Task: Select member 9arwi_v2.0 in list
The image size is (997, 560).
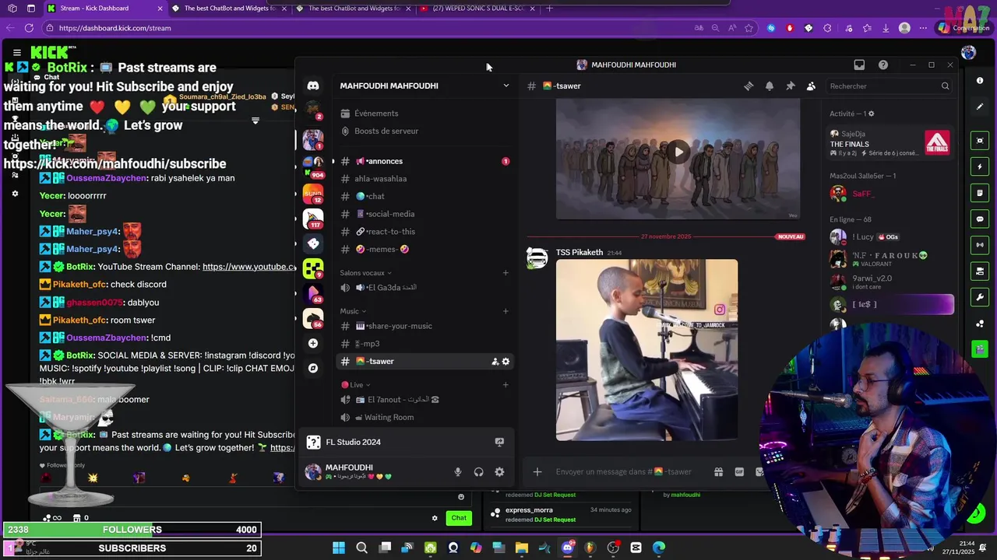Action: point(890,282)
